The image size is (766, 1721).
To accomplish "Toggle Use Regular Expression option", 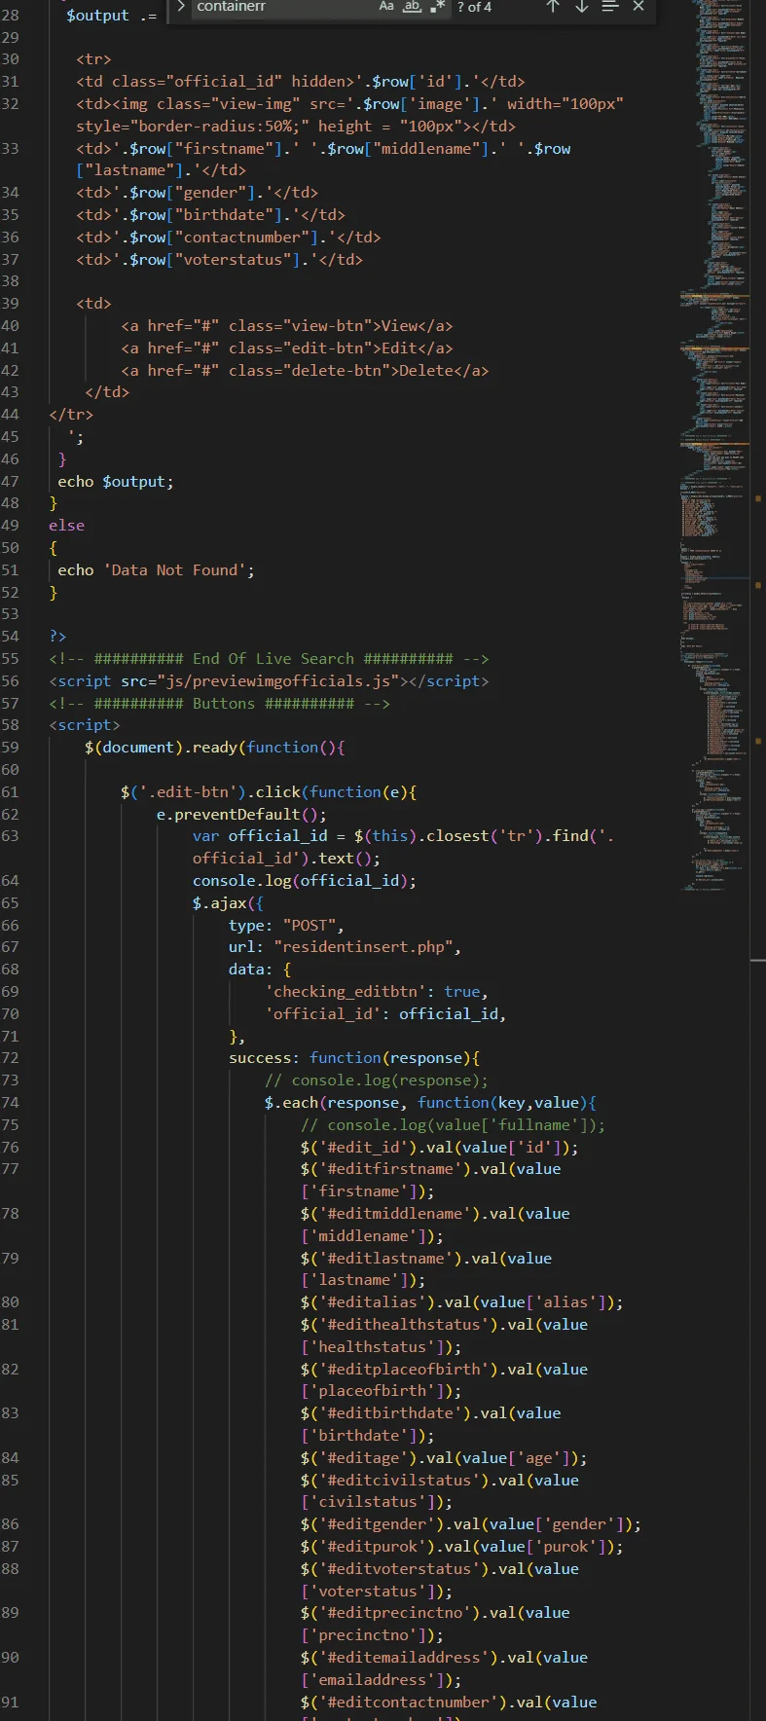I will (437, 7).
